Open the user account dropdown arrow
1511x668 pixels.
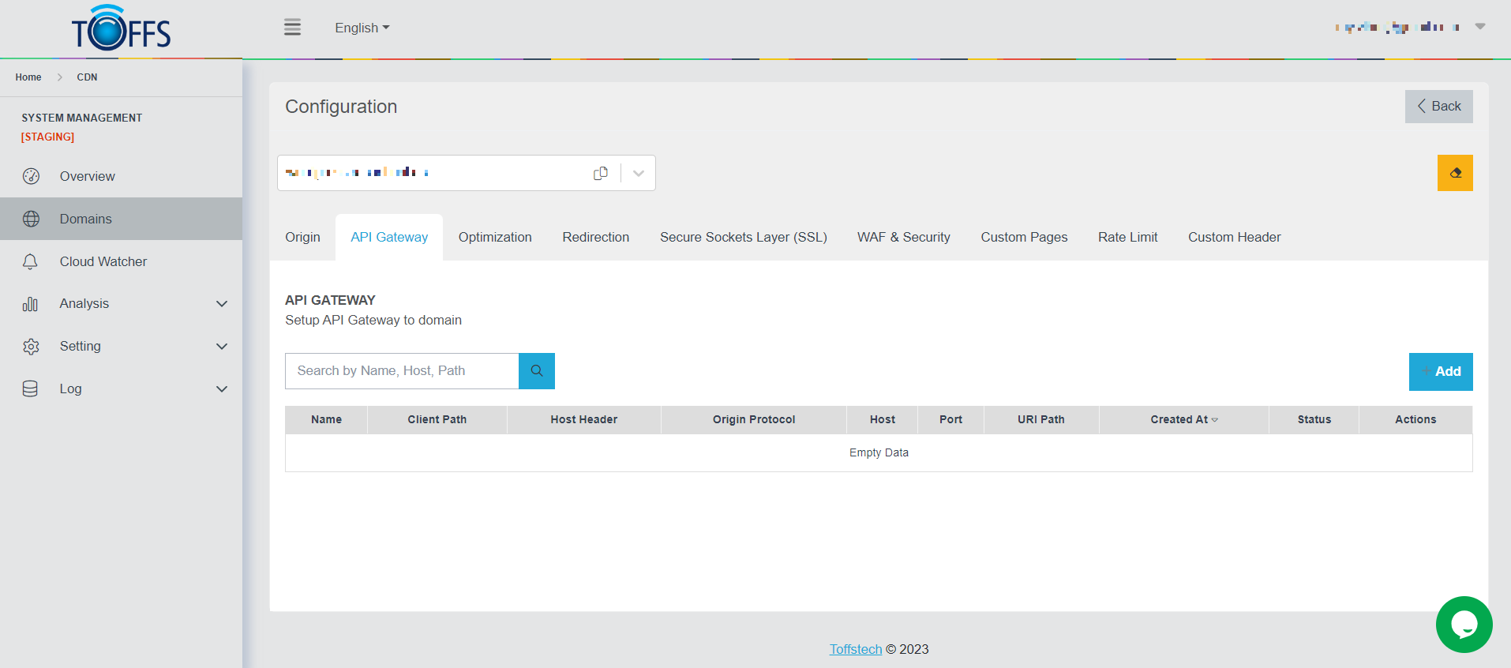[1480, 27]
